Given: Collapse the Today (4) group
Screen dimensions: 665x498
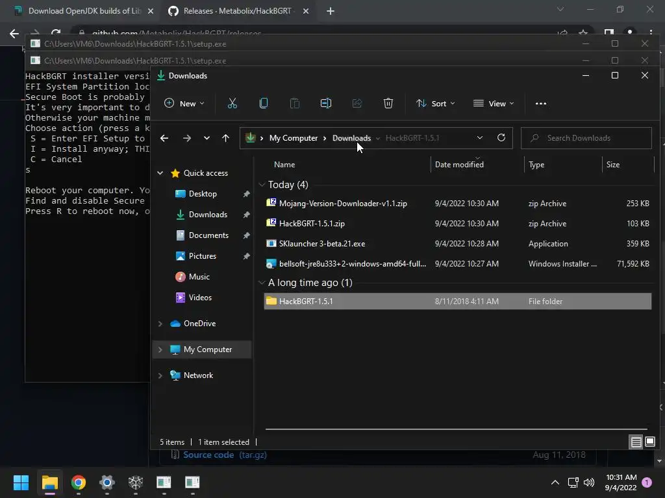Looking at the screenshot, I should click(x=262, y=185).
